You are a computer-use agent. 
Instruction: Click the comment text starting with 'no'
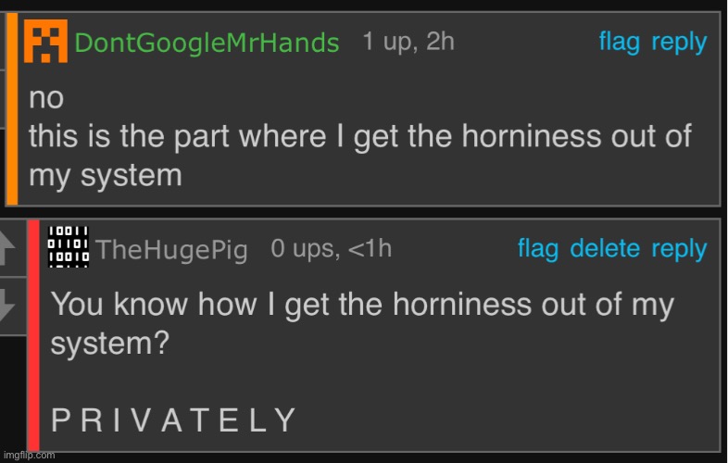tap(47, 95)
